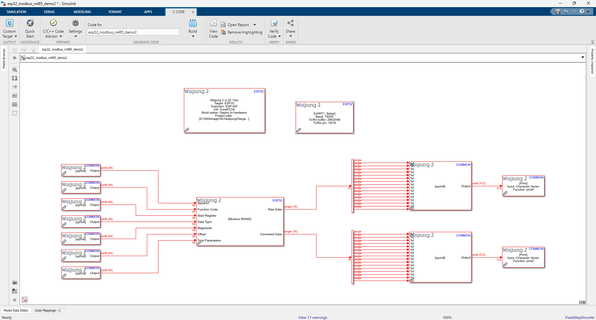Open code generation Settings gear
This screenshot has height=320, width=596.
click(75, 23)
